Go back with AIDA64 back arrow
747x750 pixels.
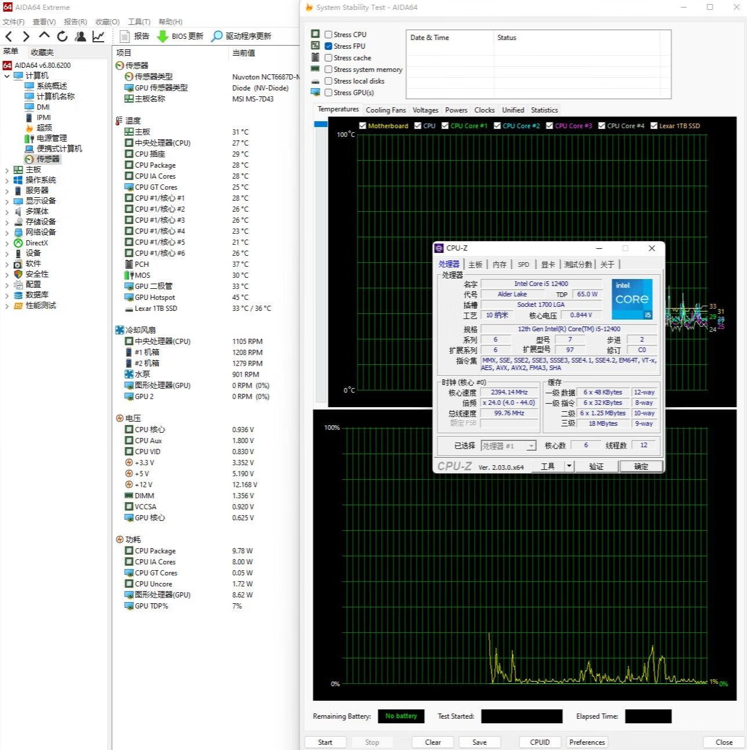pos(9,36)
